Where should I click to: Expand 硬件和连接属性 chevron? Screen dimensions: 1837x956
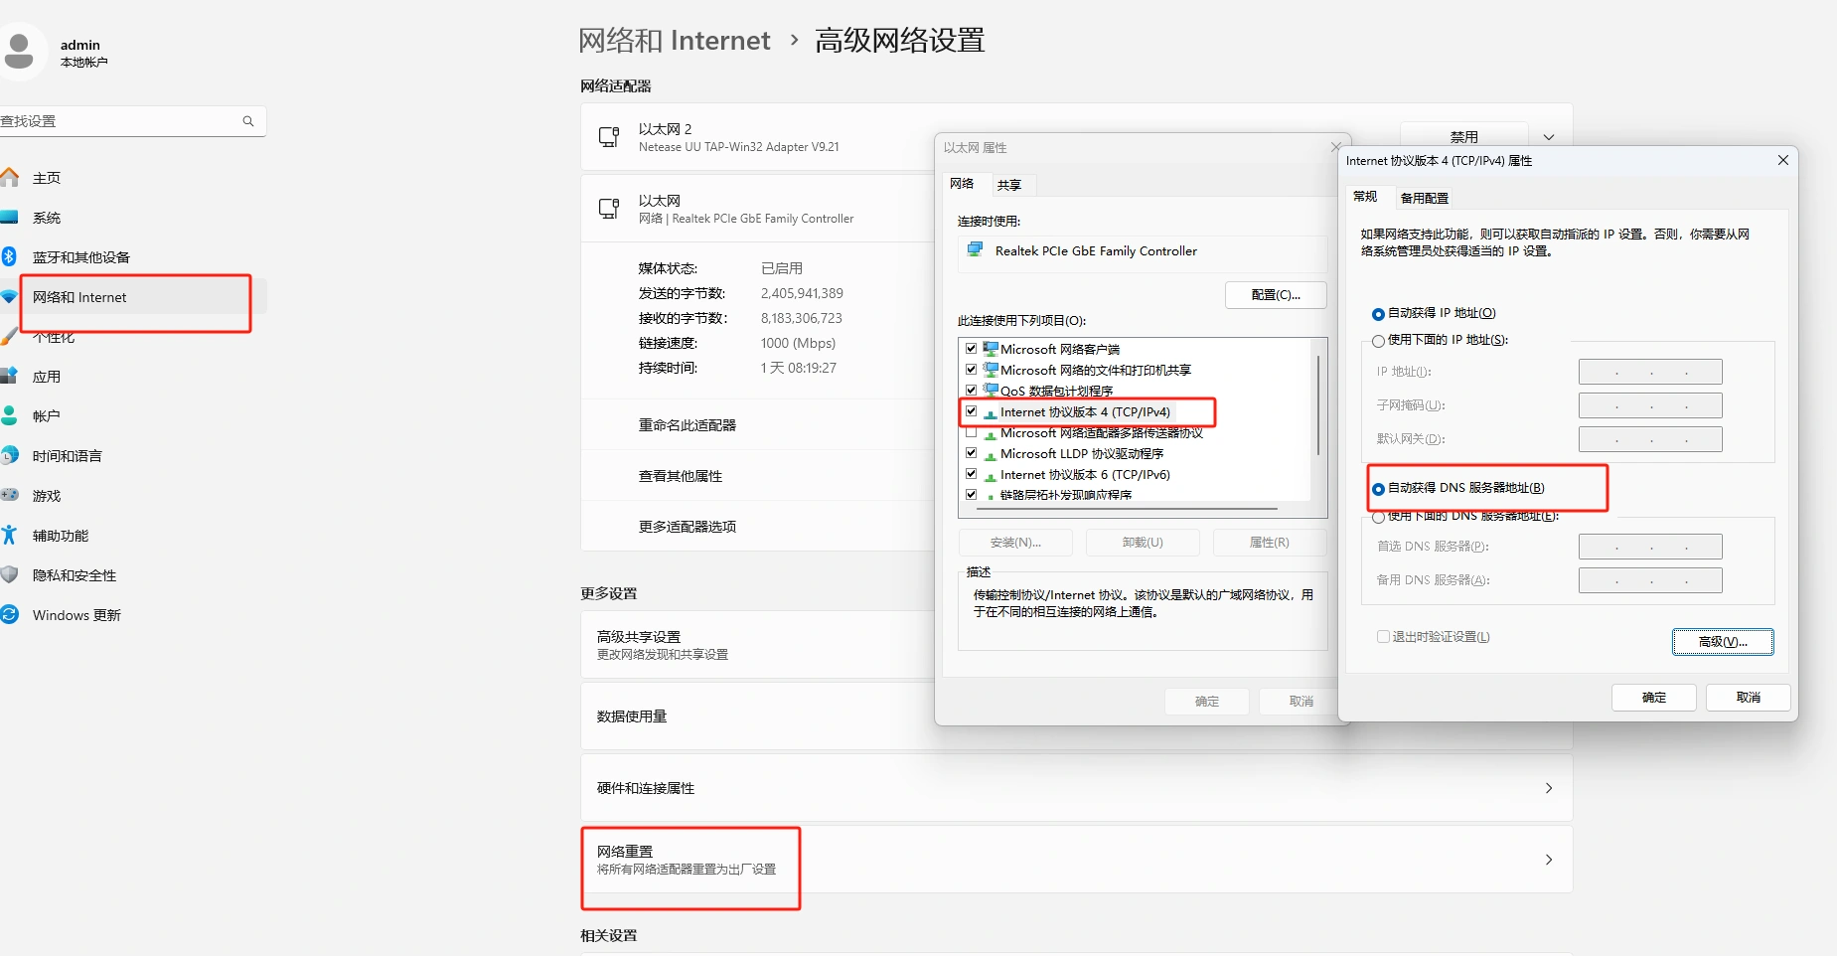pyautogui.click(x=1549, y=788)
